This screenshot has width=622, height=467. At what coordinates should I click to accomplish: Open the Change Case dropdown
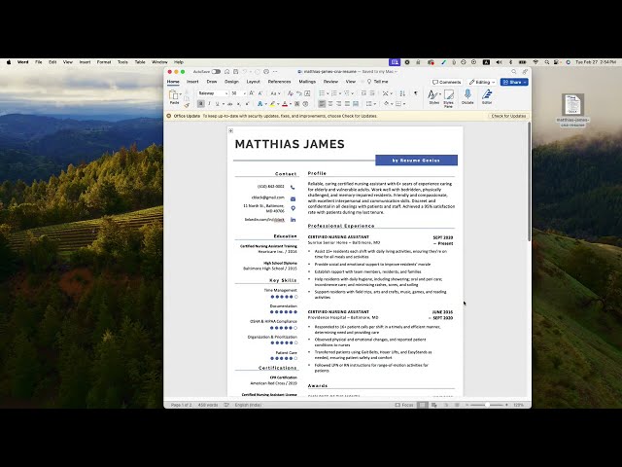coord(276,93)
